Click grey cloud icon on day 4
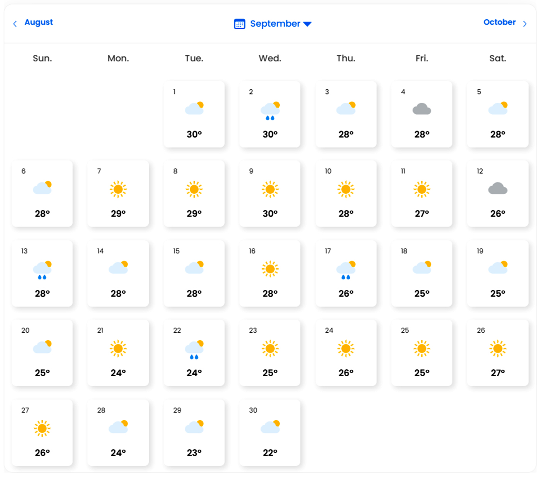 click(422, 109)
